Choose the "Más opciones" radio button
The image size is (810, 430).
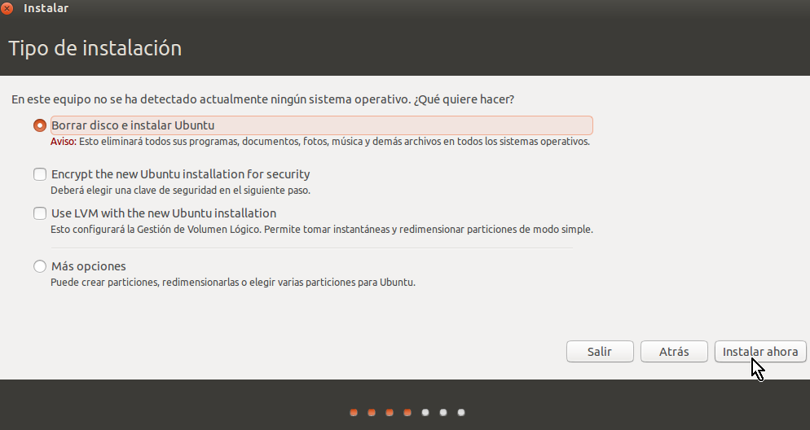(x=40, y=266)
